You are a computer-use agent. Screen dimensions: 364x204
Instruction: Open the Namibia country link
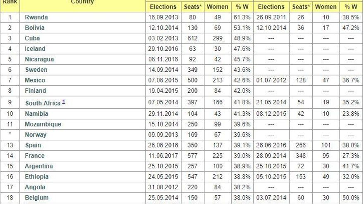pyautogui.click(x=36, y=113)
